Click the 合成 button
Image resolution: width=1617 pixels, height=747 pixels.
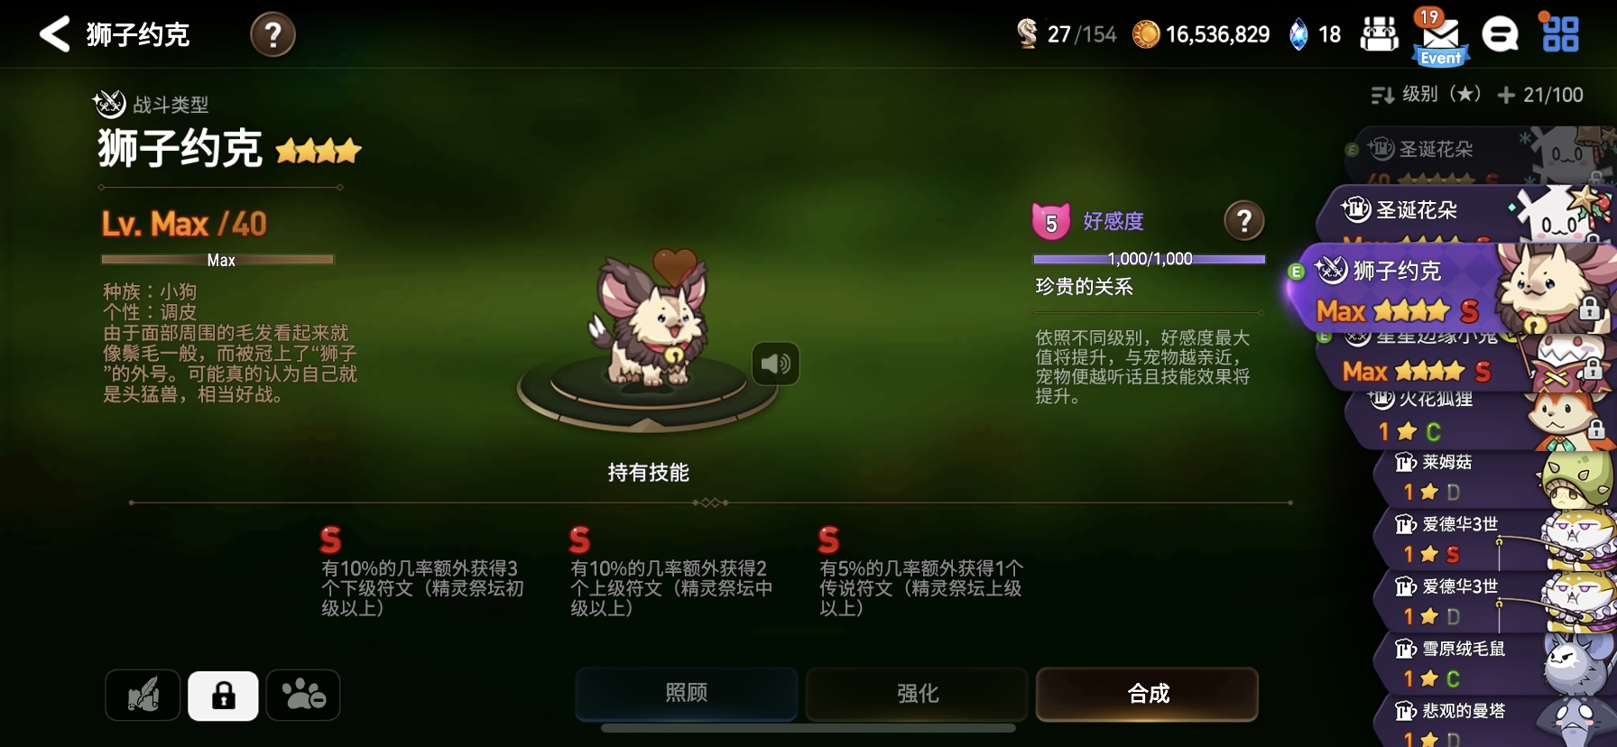click(1147, 694)
